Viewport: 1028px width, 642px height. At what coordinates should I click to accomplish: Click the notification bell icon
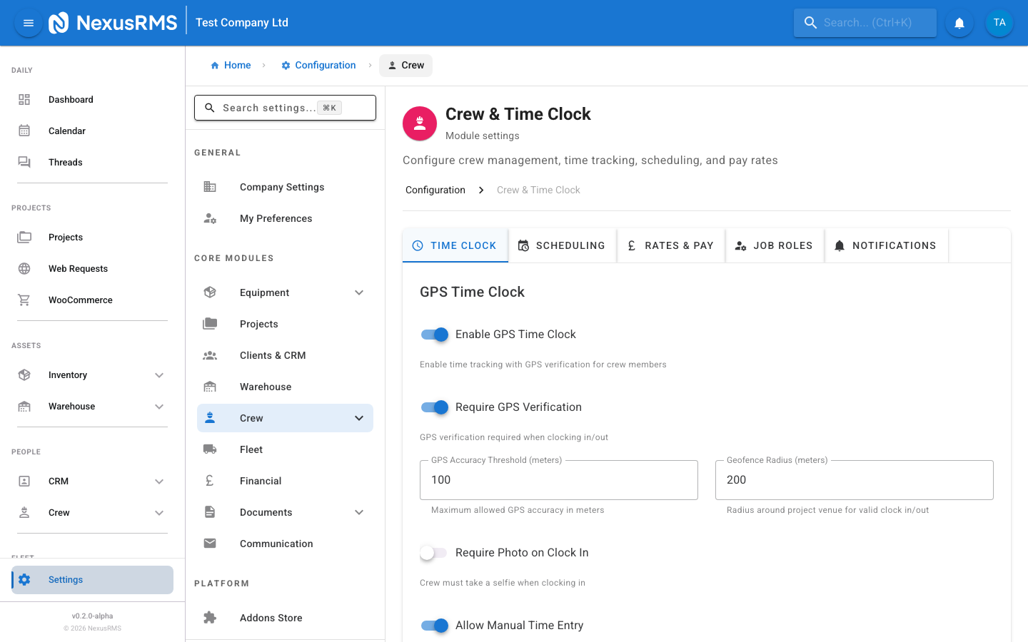point(959,22)
